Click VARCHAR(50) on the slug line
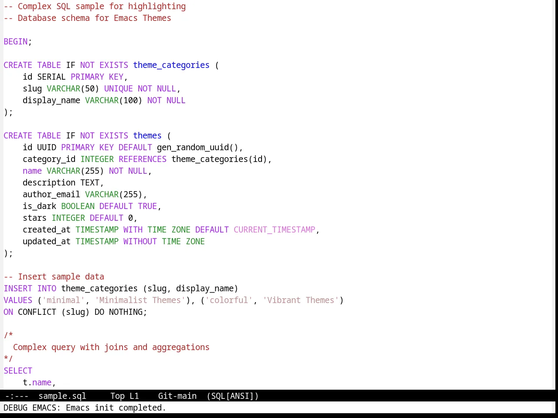Image resolution: width=558 pixels, height=418 pixels. (x=73, y=88)
